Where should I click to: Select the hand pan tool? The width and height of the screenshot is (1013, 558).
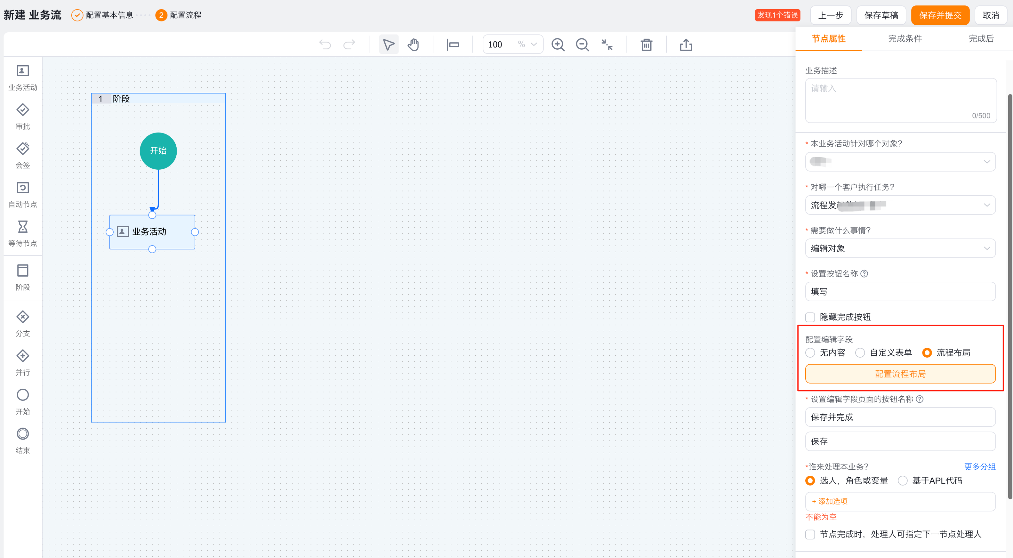tap(413, 44)
